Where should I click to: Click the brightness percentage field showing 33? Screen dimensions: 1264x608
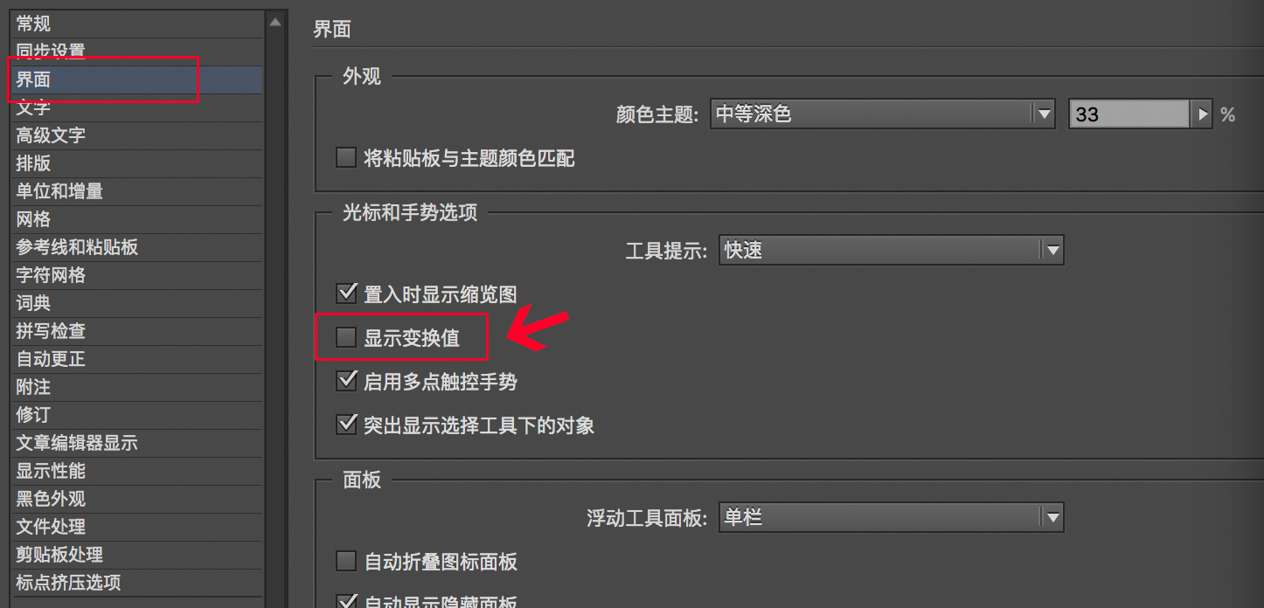1129,114
